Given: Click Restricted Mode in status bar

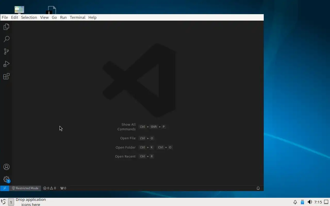Looking at the screenshot, I should (x=25, y=188).
